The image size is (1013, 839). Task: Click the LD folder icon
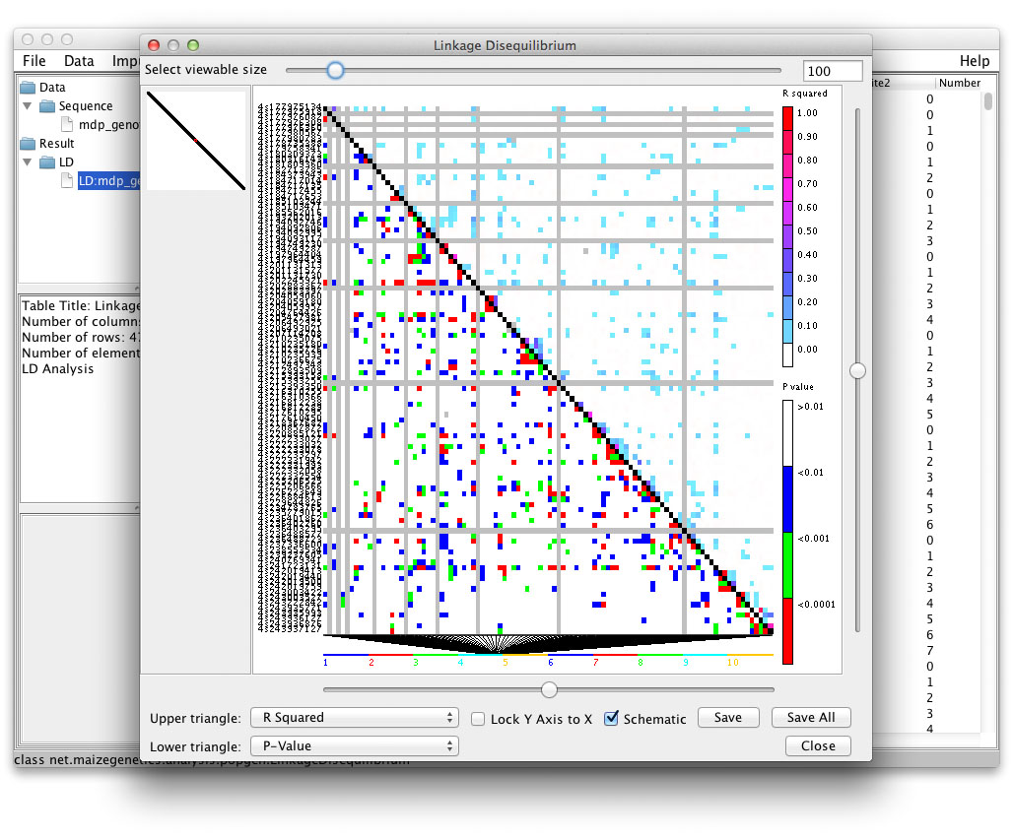coord(47,162)
